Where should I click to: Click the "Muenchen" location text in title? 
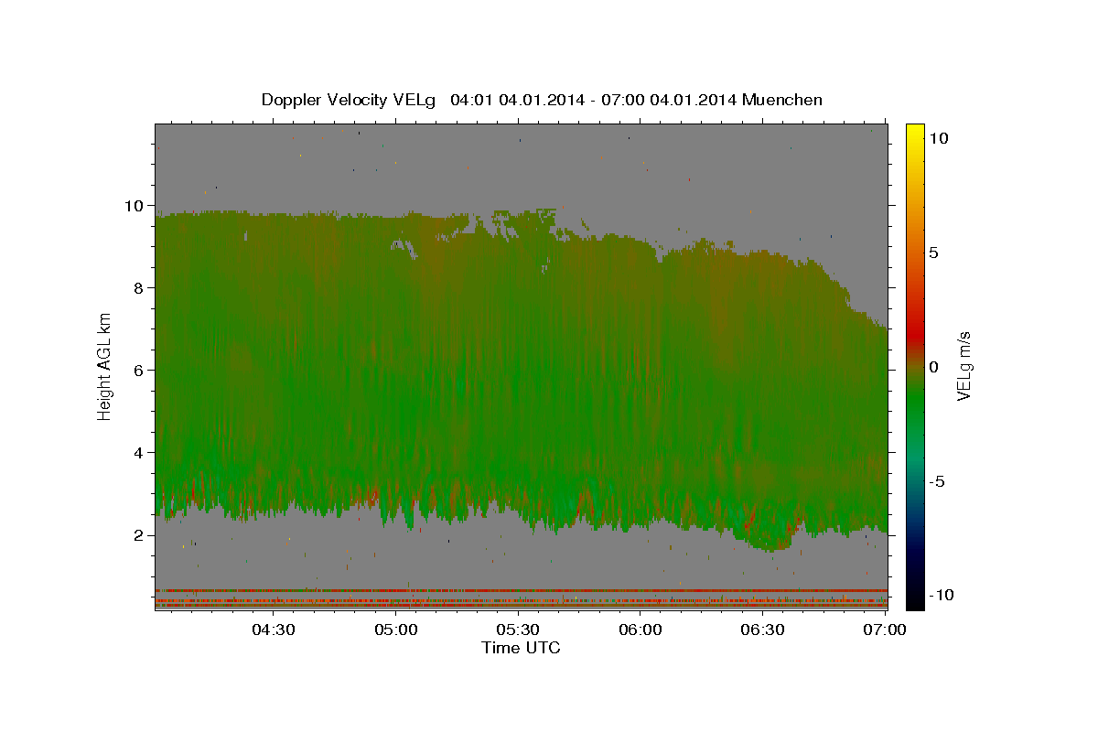[x=783, y=100]
